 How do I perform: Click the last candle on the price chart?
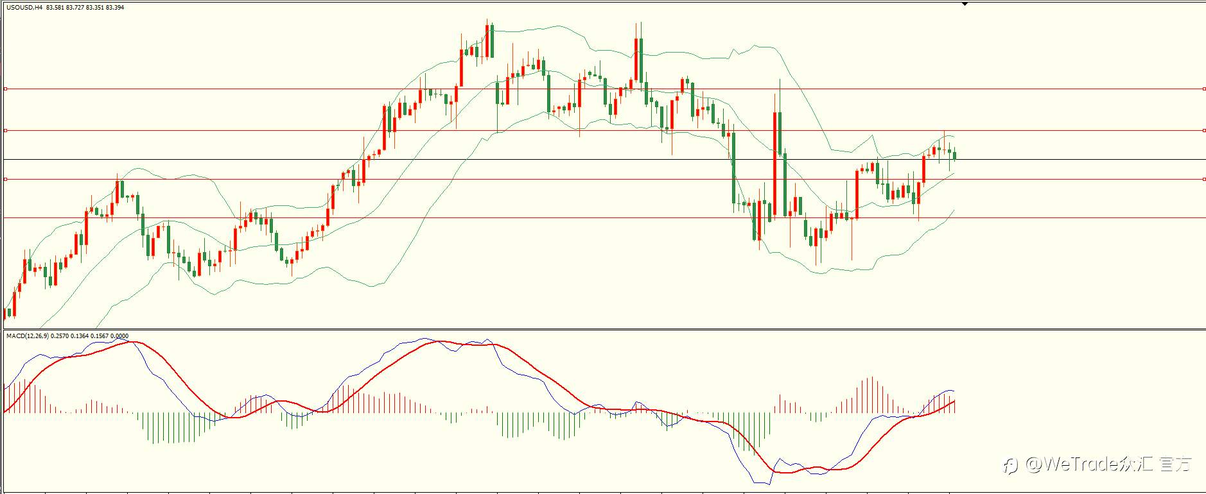coord(955,155)
